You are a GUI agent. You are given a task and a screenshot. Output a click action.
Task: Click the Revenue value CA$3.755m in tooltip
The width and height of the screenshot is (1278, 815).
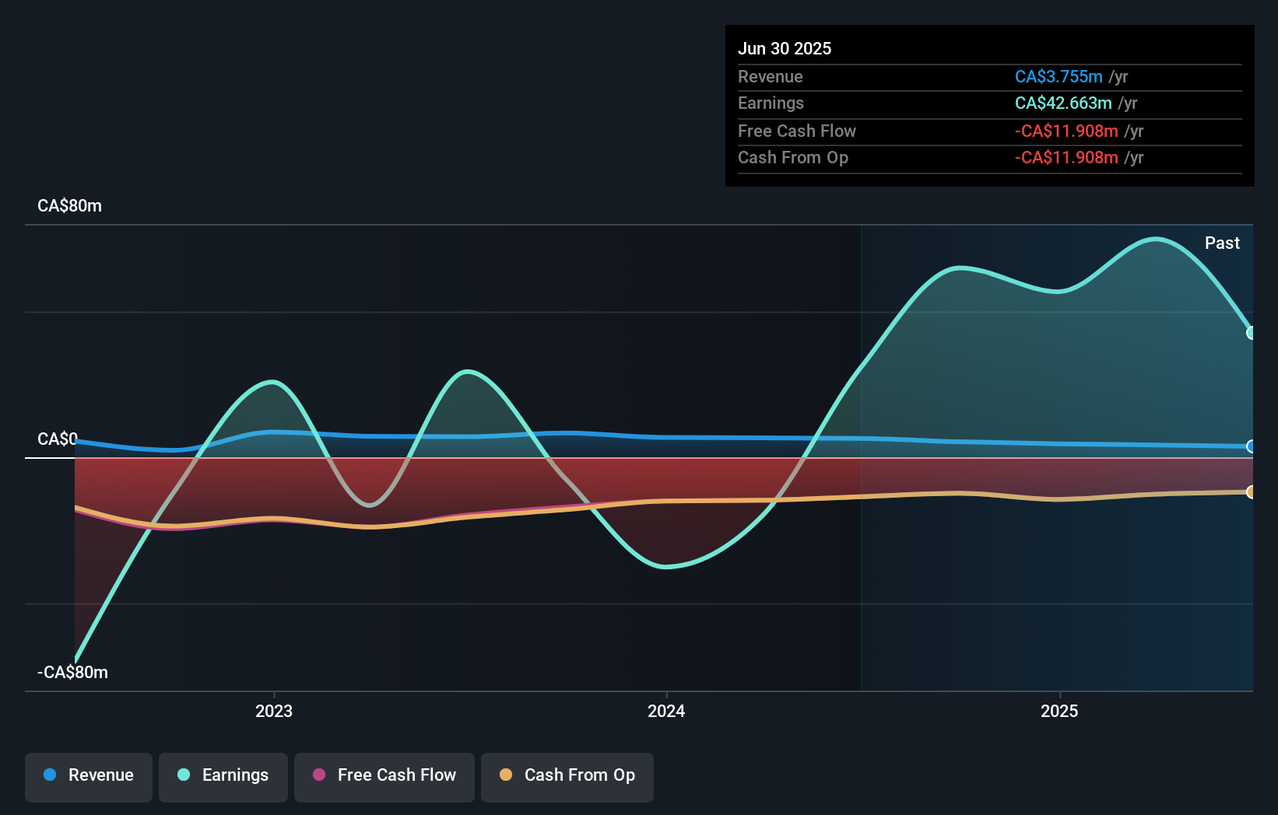coord(1059,77)
